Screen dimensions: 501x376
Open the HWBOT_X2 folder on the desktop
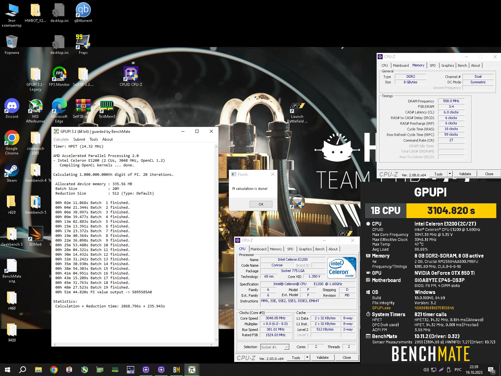pyautogui.click(x=35, y=13)
